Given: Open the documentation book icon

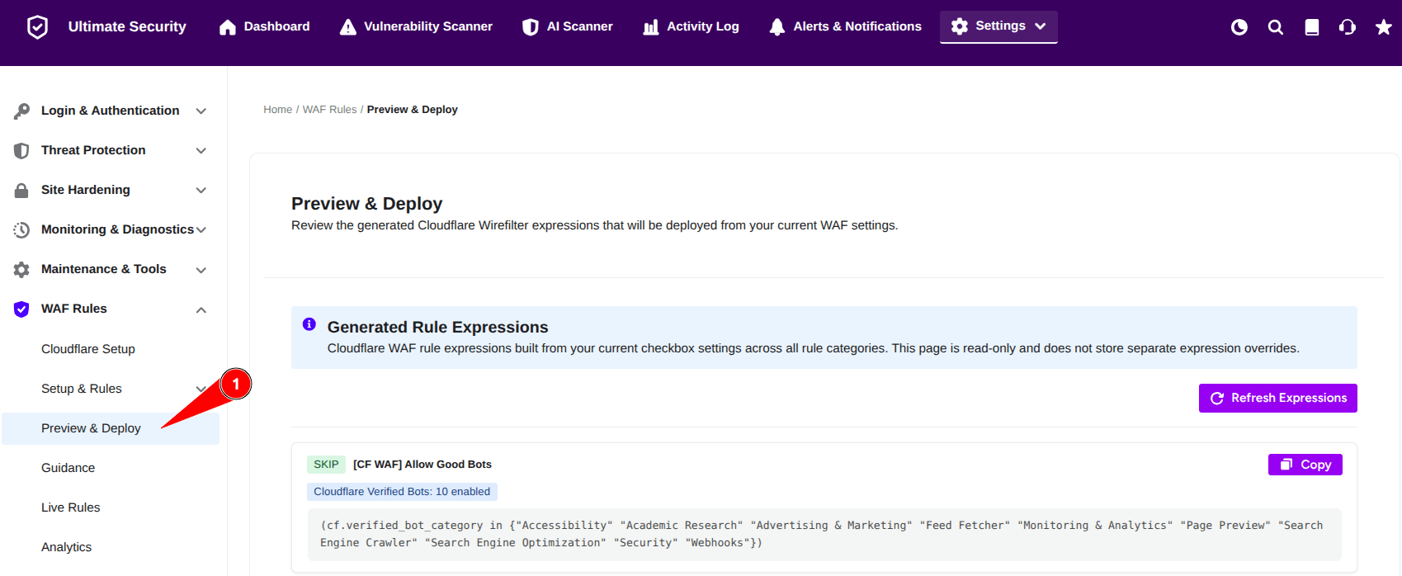Looking at the screenshot, I should (x=1312, y=27).
